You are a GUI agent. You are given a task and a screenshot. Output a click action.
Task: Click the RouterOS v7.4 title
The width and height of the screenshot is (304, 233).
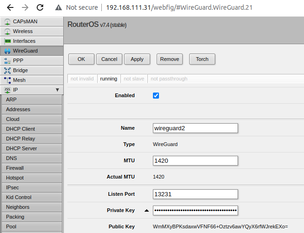click(97, 25)
